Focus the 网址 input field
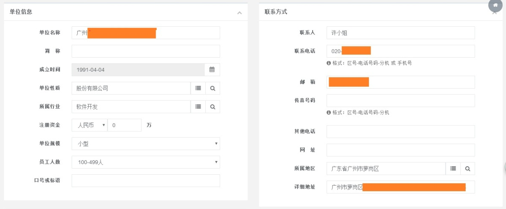The height and width of the screenshot is (209, 506). coord(400,150)
